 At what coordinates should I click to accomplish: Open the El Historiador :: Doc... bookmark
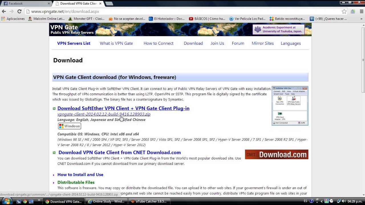(167, 19)
